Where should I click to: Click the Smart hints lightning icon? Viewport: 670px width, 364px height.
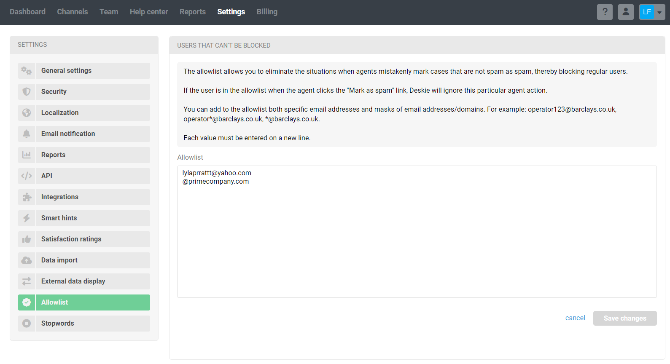[27, 218]
